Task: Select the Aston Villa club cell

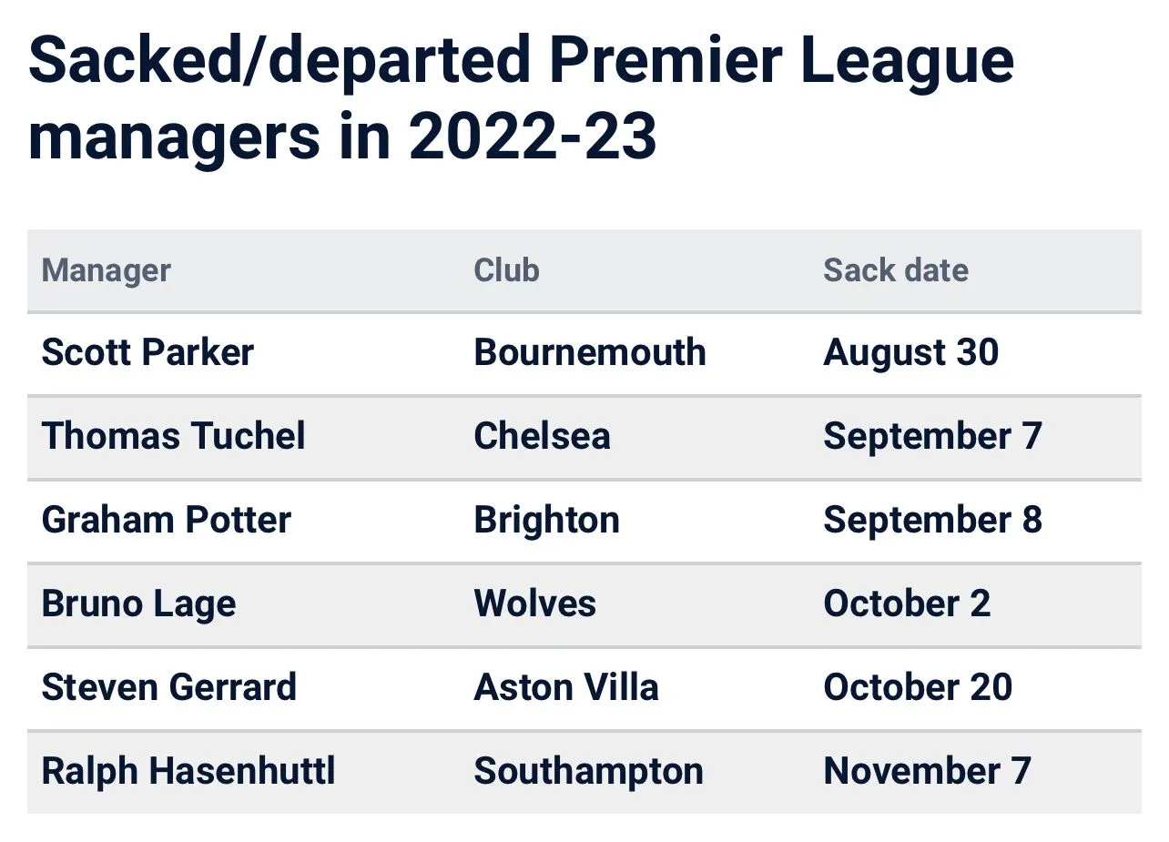Action: [565, 687]
